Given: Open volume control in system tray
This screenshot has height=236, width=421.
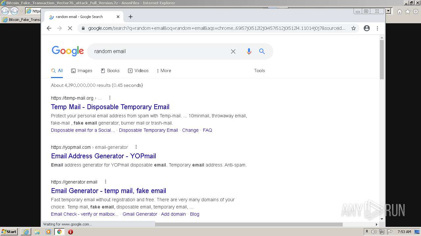Looking at the screenshot, I should coord(374,232).
